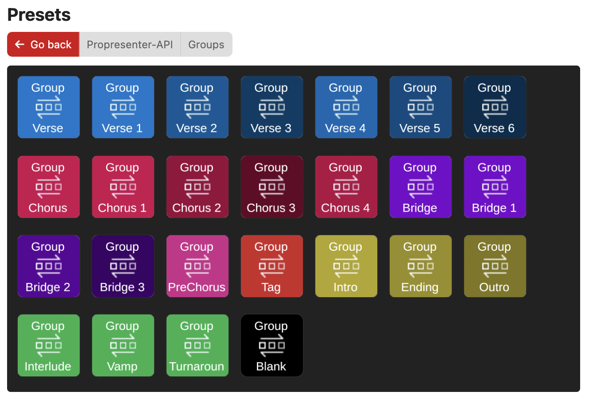This screenshot has width=589, height=403.
Task: Select the Group Intro preset tile
Action: click(x=346, y=266)
